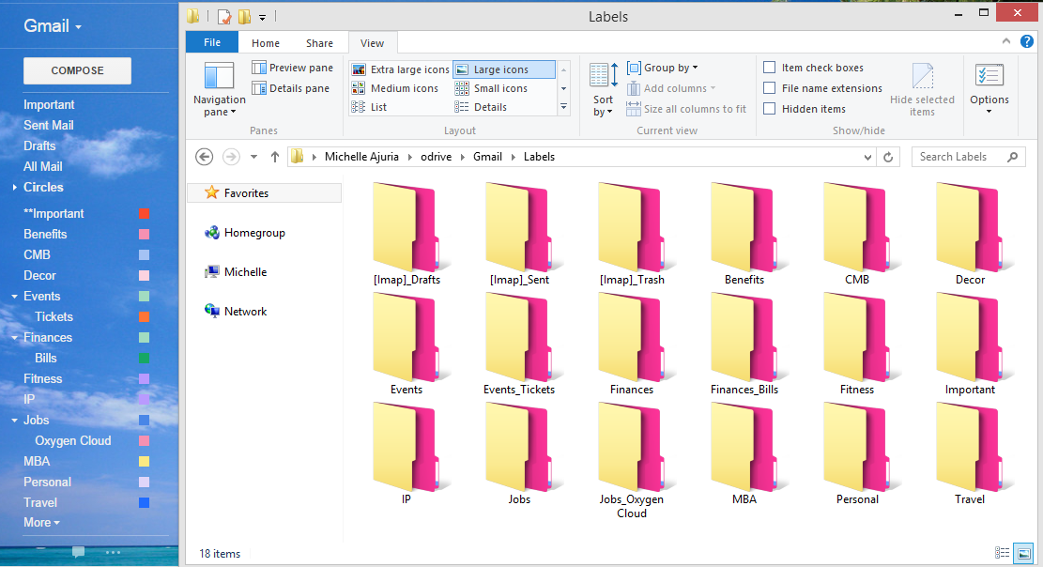Open the Navigation pane dropdown
Screen dimensions: 1043x567
pos(219,89)
